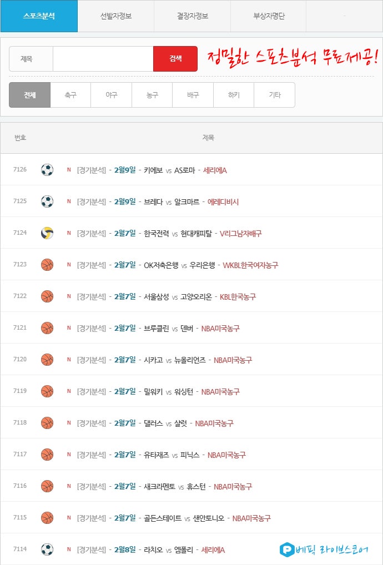Click volleyball icon for post 7124
Viewport: 383px width, 565px height.
pos(47,233)
